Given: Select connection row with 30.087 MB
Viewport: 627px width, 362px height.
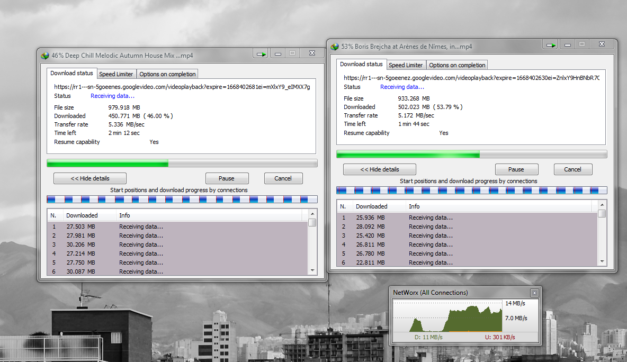Looking at the screenshot, I should click(177, 271).
